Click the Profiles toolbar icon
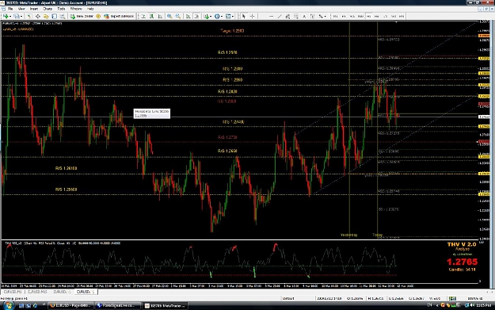 [x=17, y=16]
